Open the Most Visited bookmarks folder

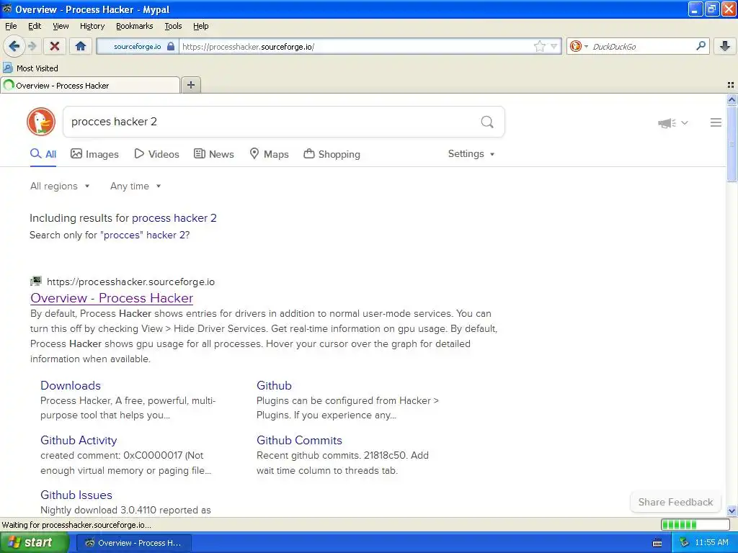point(30,68)
